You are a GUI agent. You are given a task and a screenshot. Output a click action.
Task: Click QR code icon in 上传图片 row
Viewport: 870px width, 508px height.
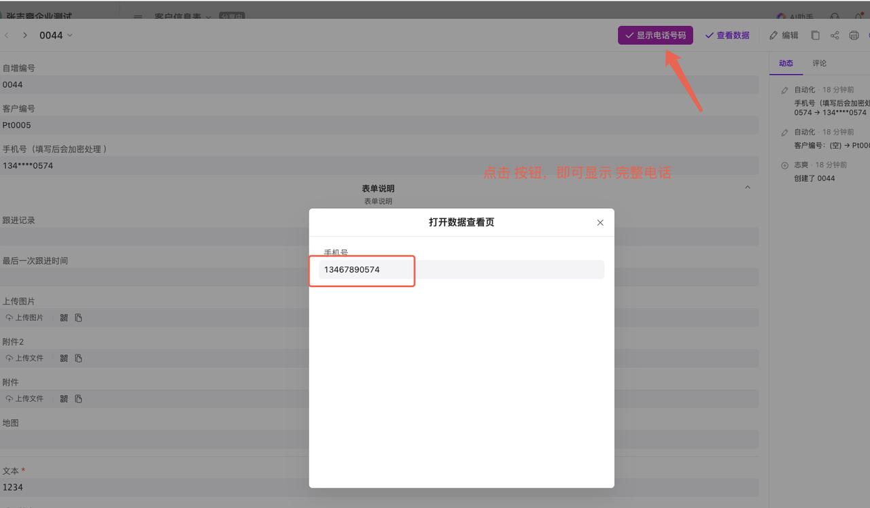click(x=64, y=318)
